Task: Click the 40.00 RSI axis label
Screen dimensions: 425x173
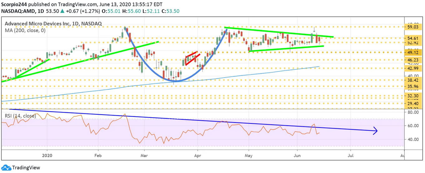Action: [x=413, y=139]
